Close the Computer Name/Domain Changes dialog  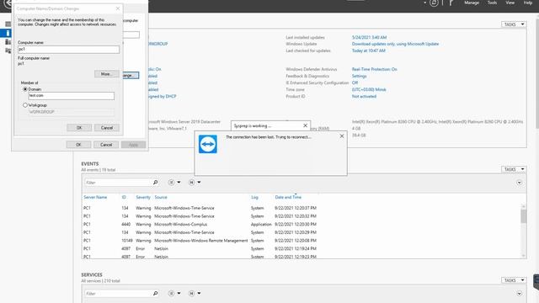click(x=118, y=8)
